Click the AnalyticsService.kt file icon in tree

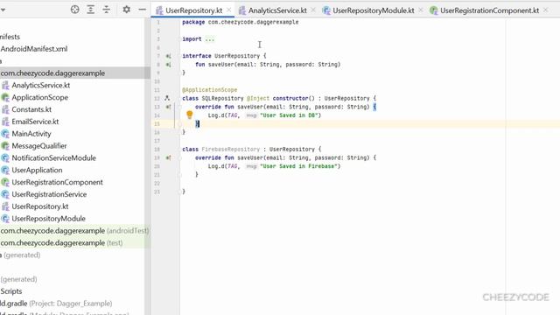5,86
